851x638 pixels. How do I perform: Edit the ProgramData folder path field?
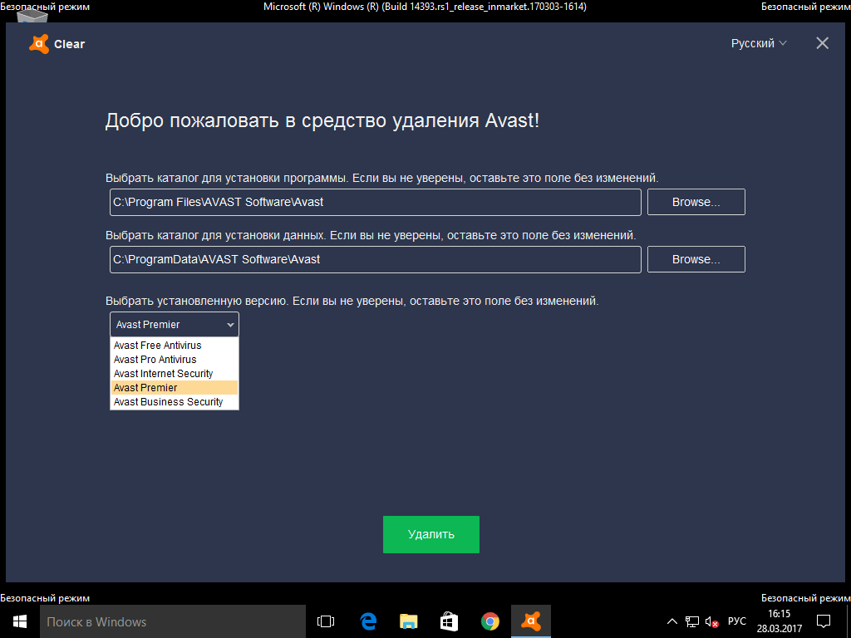[375, 259]
